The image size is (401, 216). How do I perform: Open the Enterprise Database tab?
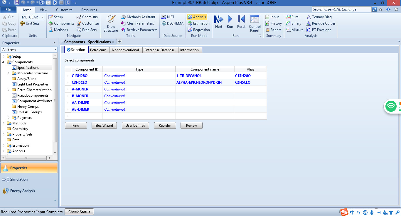coord(159,50)
